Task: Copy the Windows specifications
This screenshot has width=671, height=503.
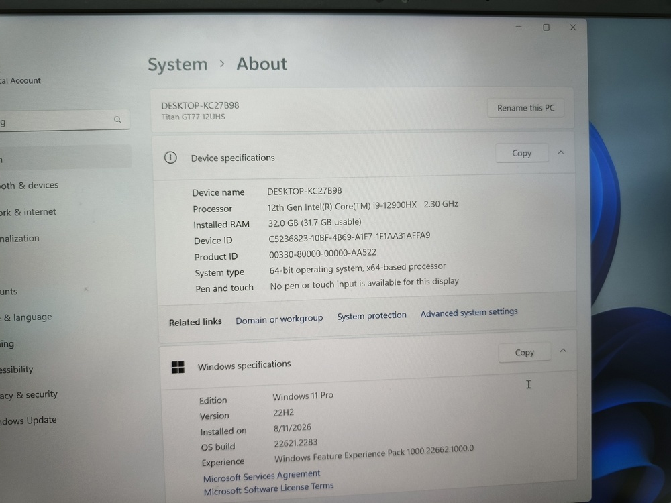Action: coord(524,353)
